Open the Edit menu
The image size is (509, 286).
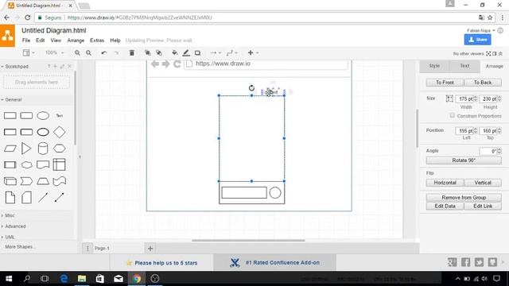(41, 41)
